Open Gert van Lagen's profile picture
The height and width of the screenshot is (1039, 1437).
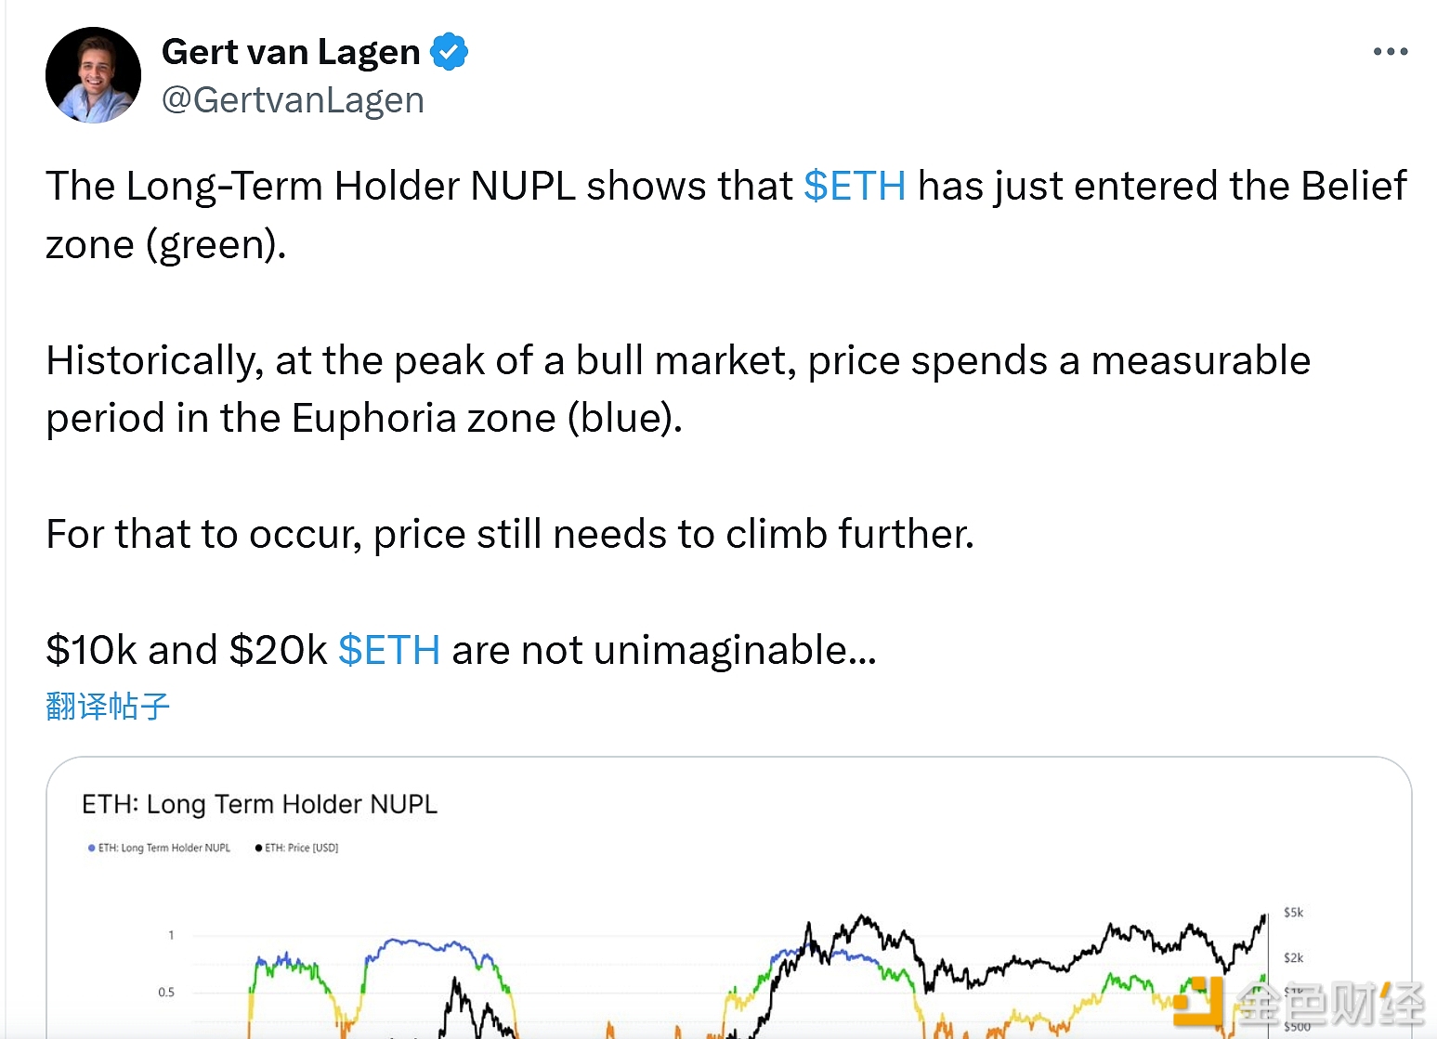[x=93, y=75]
